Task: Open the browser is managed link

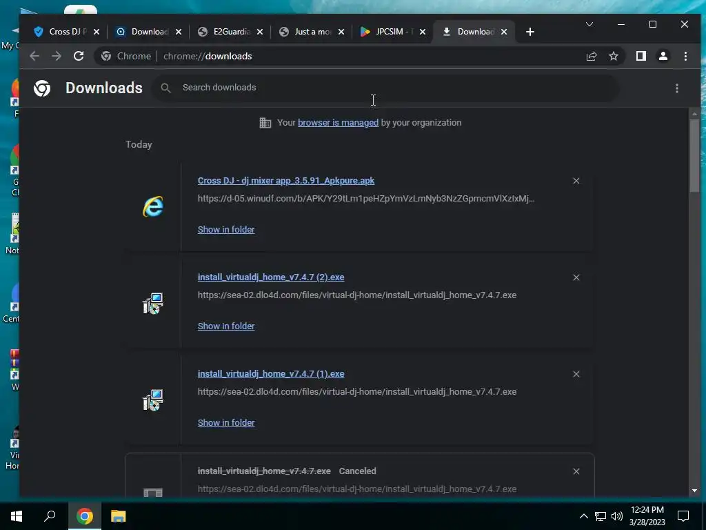Action: click(338, 123)
